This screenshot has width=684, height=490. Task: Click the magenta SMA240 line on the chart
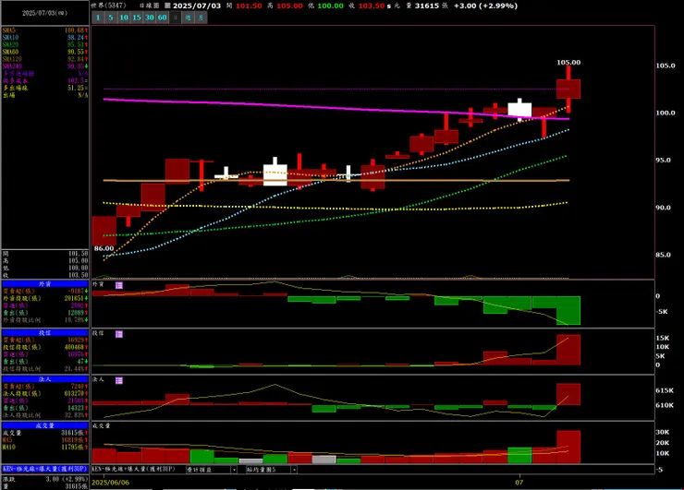pyautogui.click(x=336, y=109)
